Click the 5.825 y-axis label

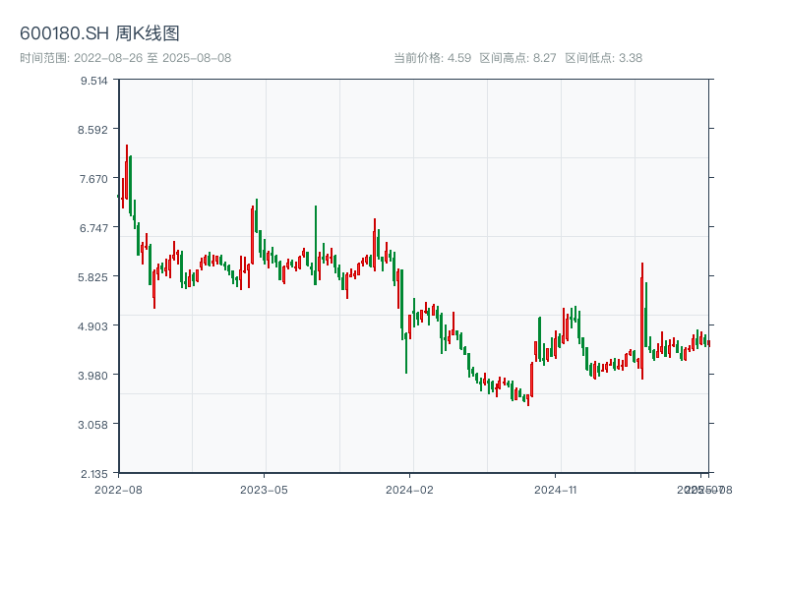pos(94,277)
